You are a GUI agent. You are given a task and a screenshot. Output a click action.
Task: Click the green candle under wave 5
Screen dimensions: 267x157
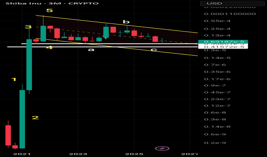tap(43, 33)
